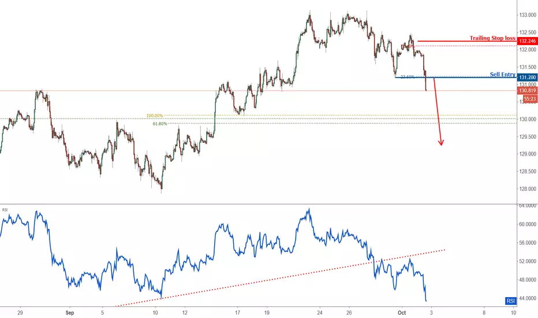
Task: Click the 129.000 price axis label
Action: click(528, 154)
